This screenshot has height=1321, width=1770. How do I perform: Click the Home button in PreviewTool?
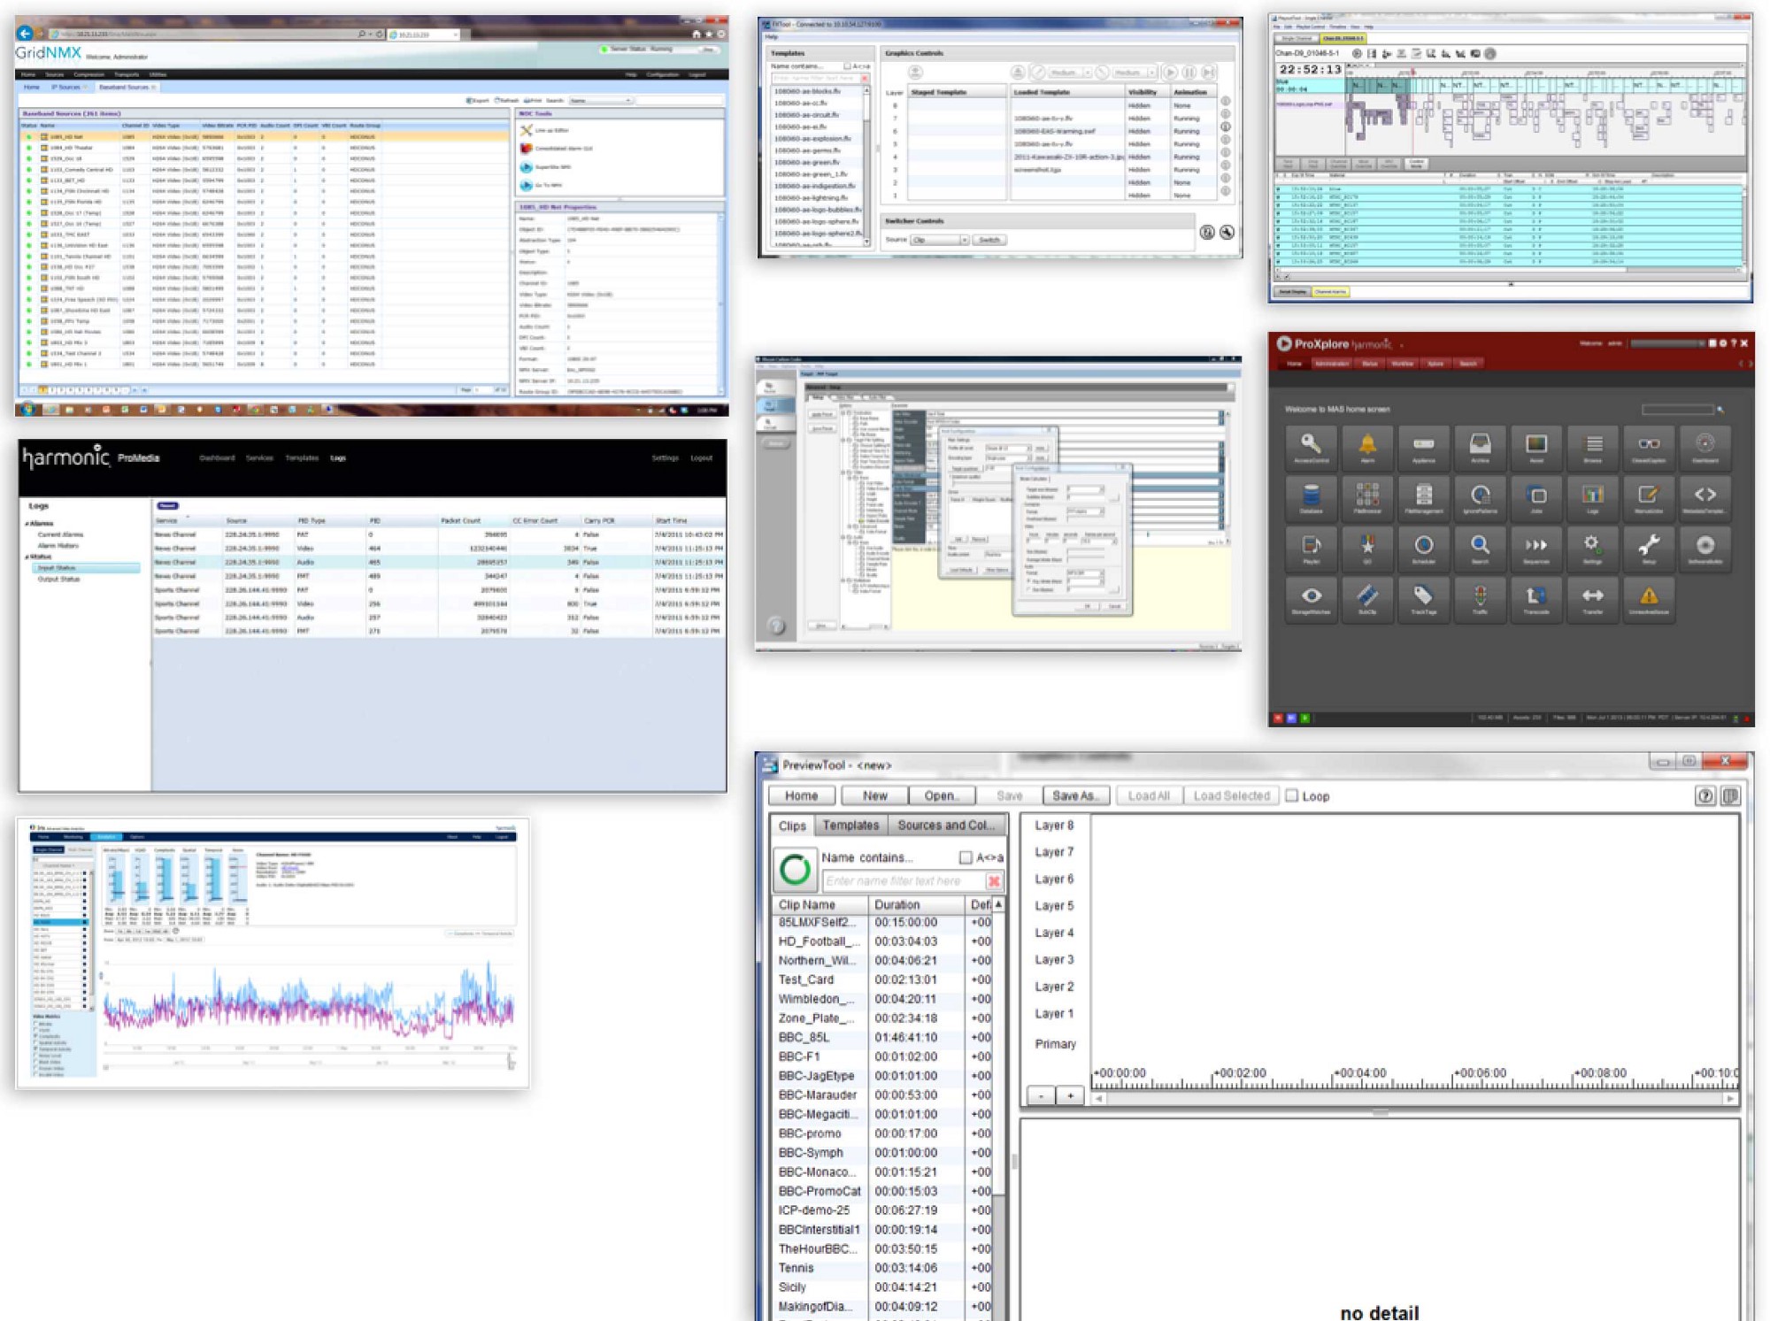click(802, 795)
